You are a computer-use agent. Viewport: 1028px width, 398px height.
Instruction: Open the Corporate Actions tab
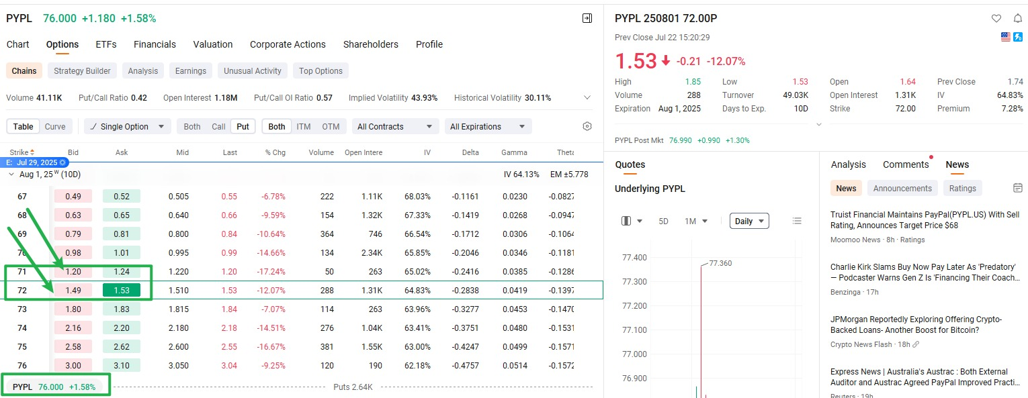(288, 44)
